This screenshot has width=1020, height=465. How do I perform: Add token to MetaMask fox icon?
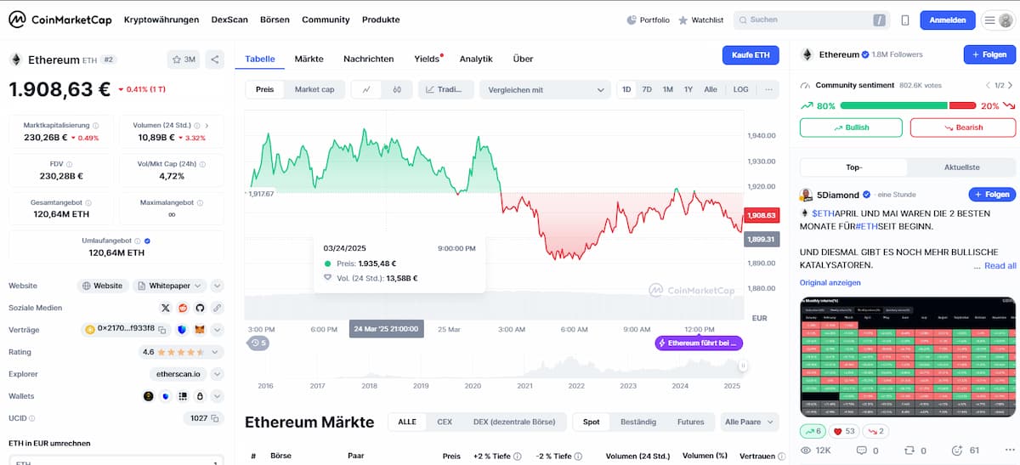[200, 330]
